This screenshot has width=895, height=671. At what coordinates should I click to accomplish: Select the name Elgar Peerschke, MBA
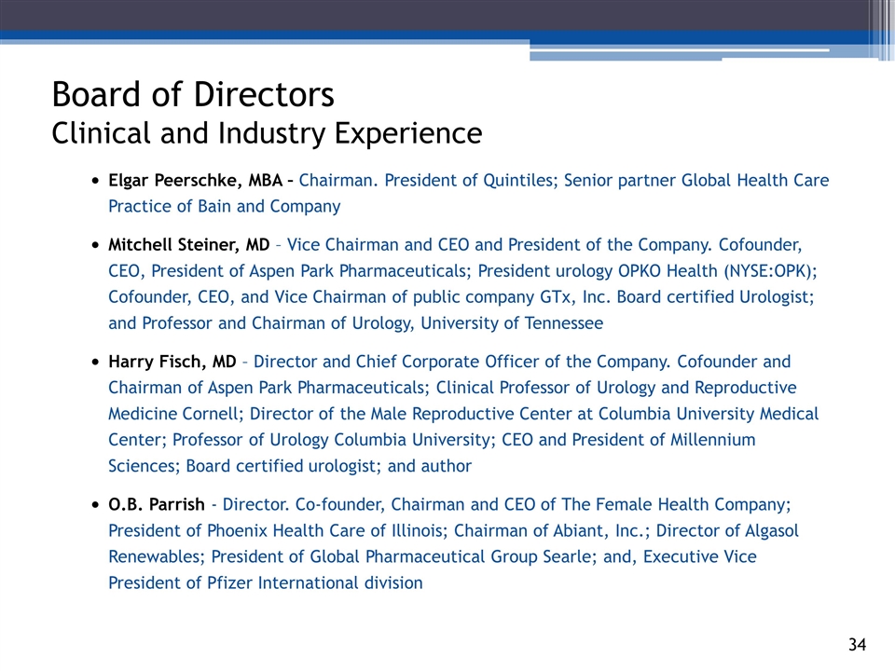point(195,180)
